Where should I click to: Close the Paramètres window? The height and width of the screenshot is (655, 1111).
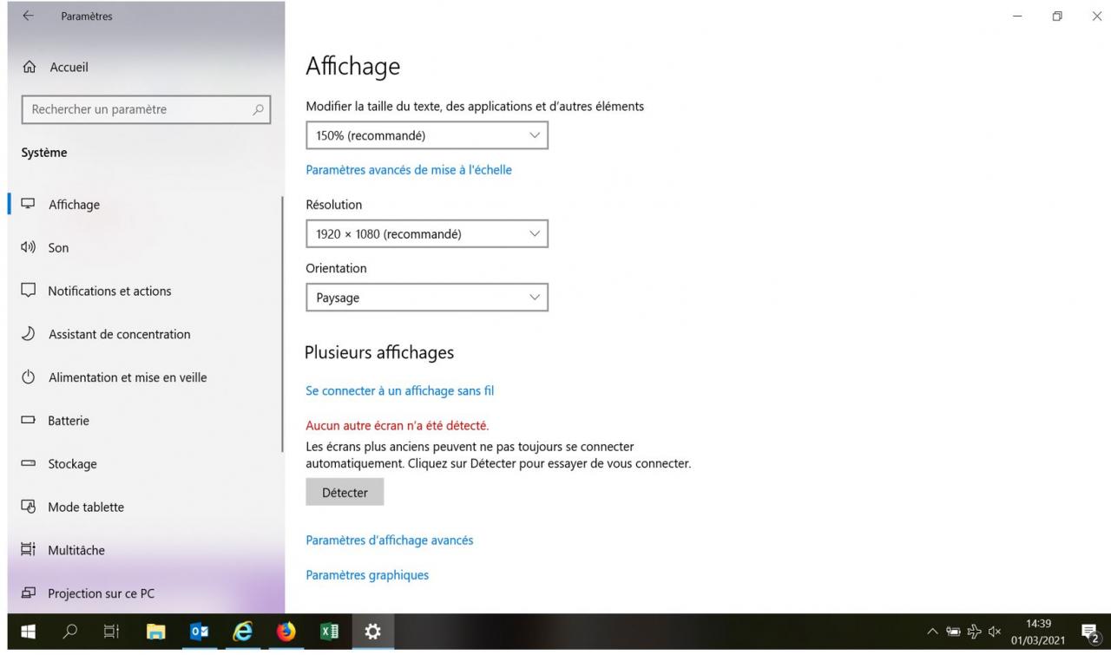(1096, 16)
